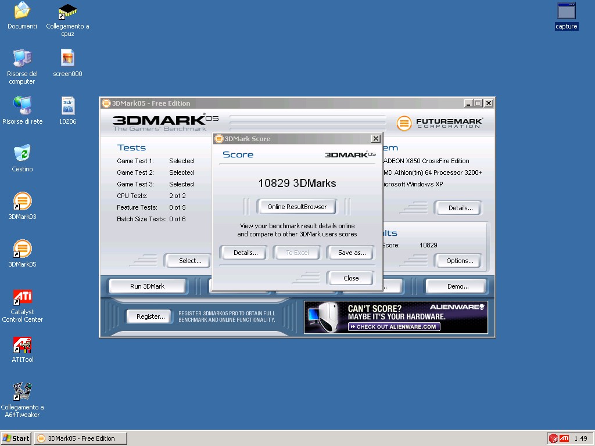Click the 3DMark05 logo in the main window header
The width and height of the screenshot is (595, 446).
click(166, 123)
